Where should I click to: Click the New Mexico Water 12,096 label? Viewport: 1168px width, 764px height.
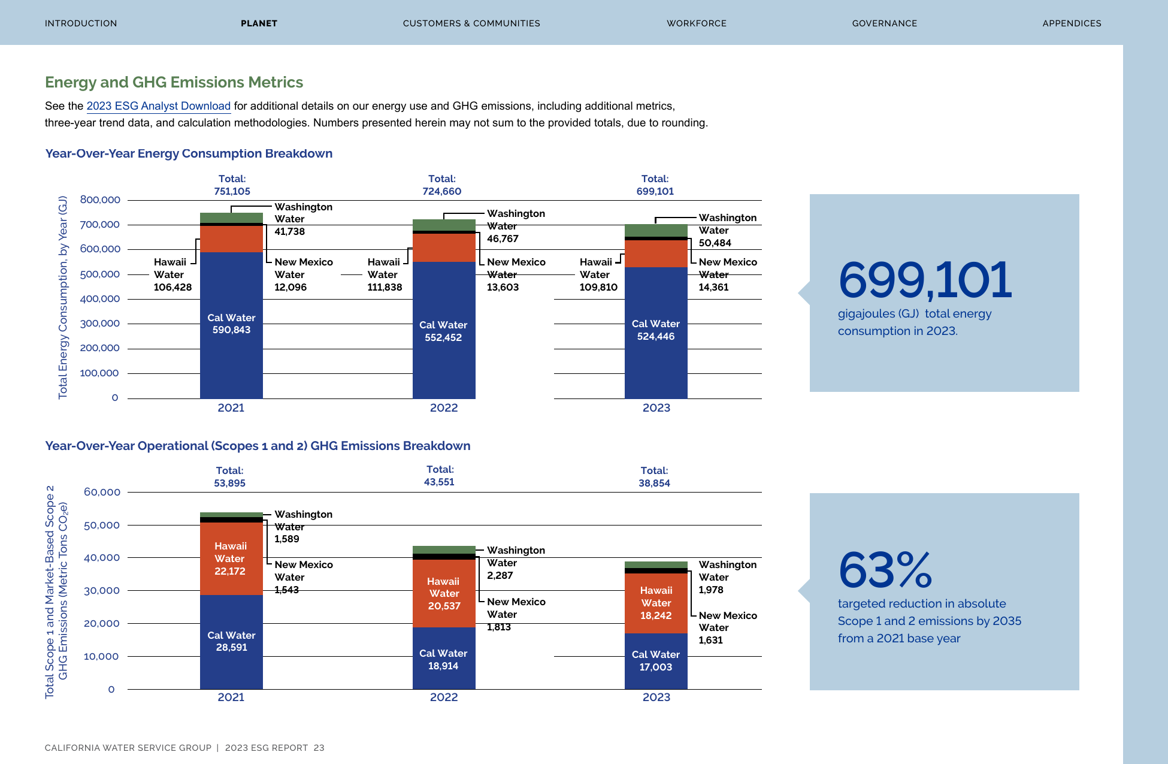click(304, 274)
